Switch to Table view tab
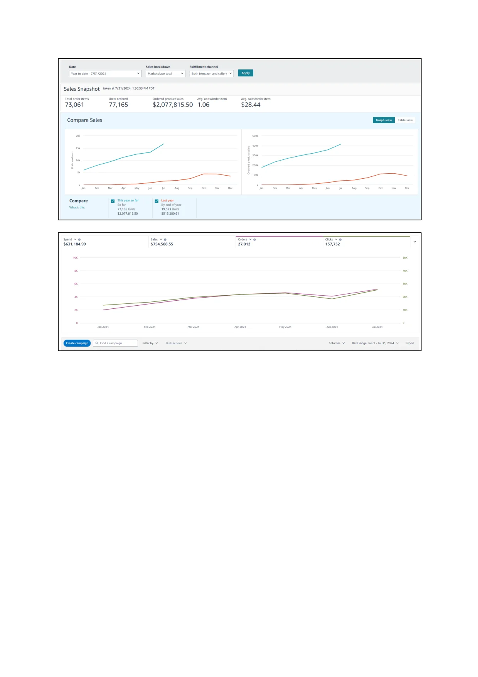The height and width of the screenshot is (677, 478). [405, 120]
